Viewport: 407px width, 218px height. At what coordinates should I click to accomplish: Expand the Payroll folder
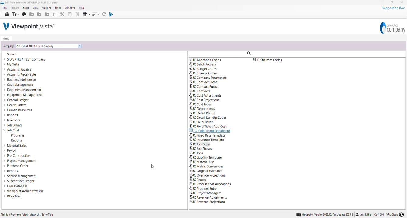(4, 150)
